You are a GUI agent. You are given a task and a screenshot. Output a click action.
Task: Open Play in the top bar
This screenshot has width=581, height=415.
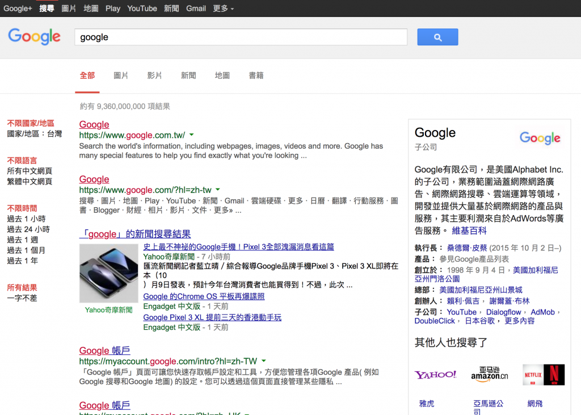point(113,8)
